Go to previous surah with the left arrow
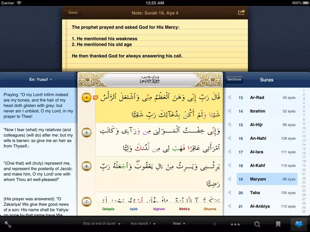This screenshot has height=232, width=310. click(x=87, y=80)
